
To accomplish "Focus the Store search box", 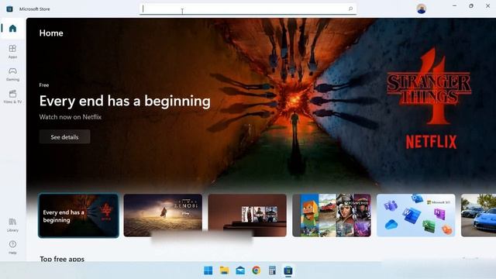I will 248,9.
